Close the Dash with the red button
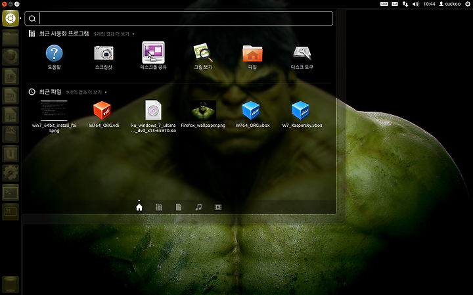 4,4
